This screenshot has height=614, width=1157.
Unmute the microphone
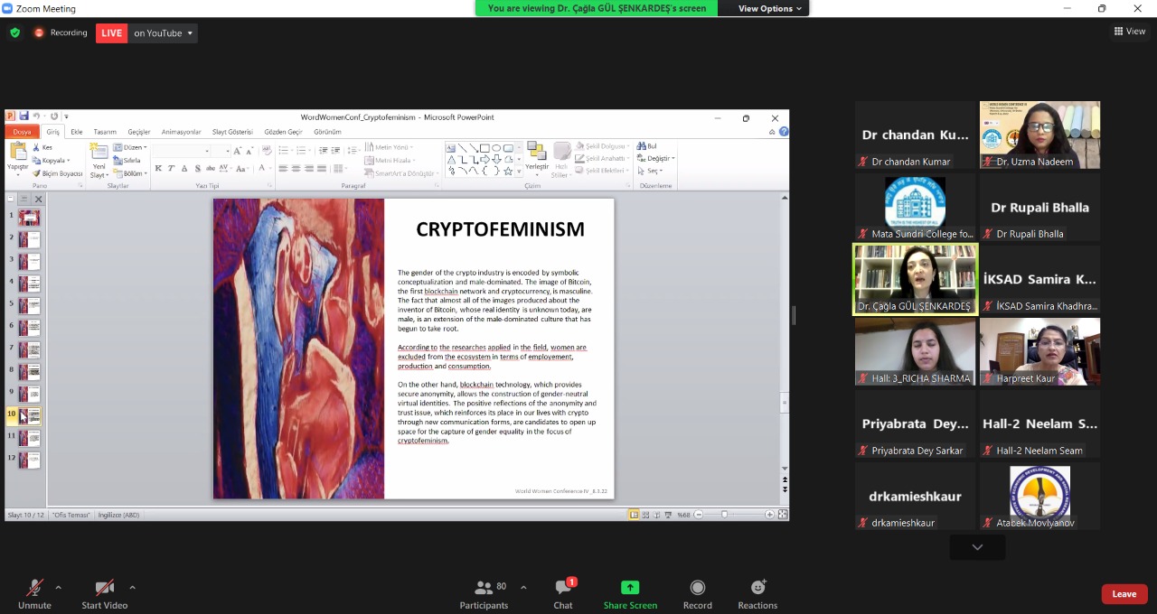[x=34, y=594]
